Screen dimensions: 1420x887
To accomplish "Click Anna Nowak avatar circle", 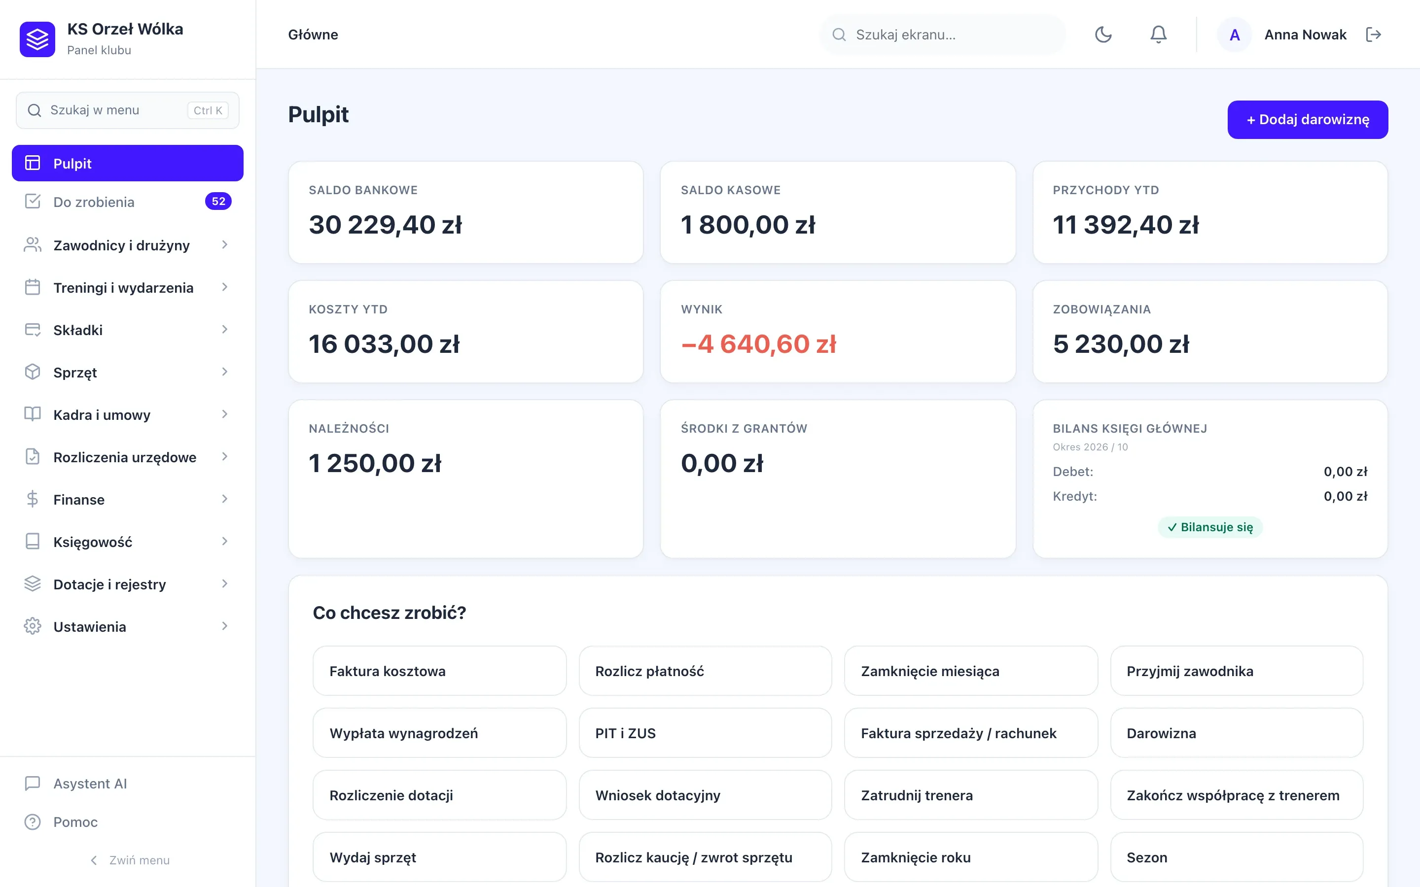I will 1235,34.
